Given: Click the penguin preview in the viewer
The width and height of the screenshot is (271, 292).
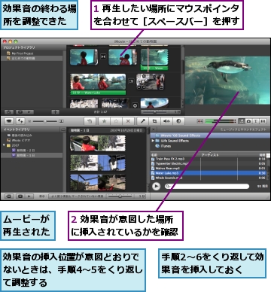Looking at the screenshot, I should tap(227, 80).
